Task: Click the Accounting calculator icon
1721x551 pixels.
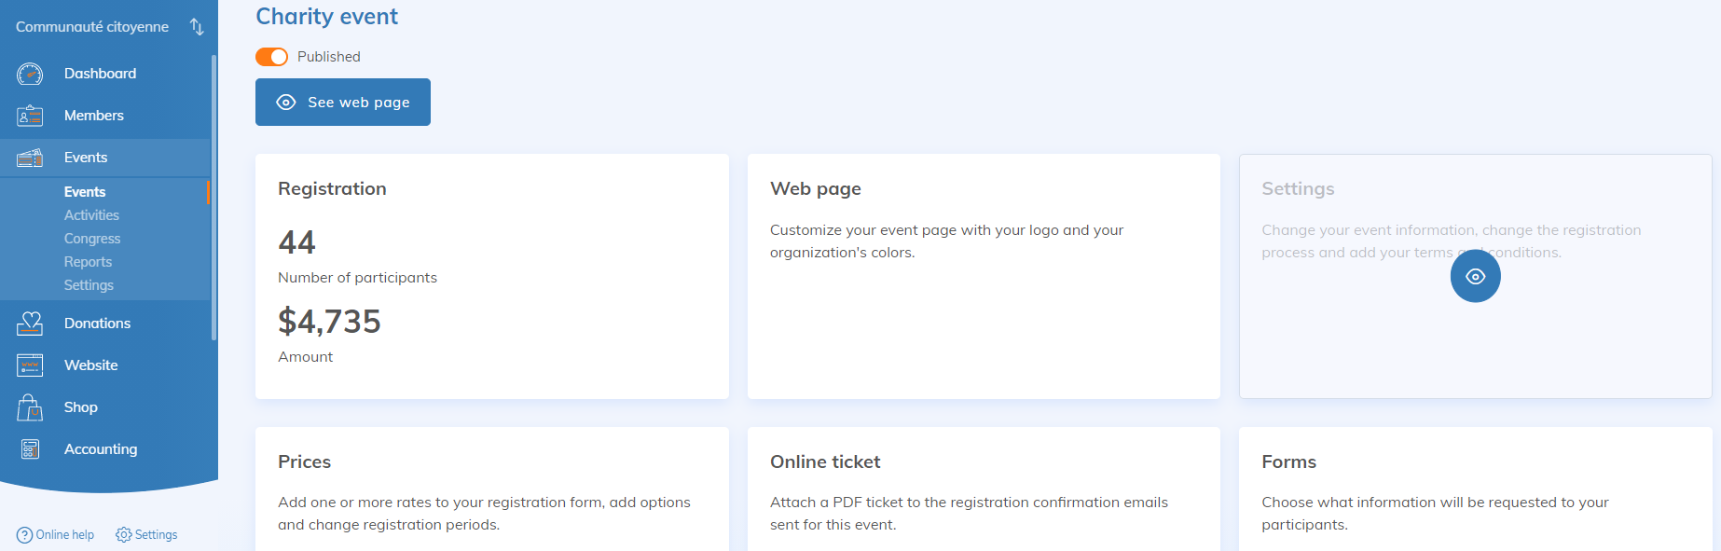Action: [x=30, y=449]
